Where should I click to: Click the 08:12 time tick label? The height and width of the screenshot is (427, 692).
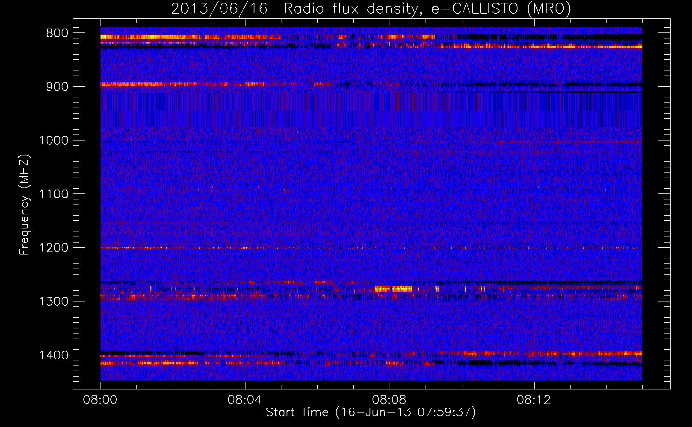534,400
